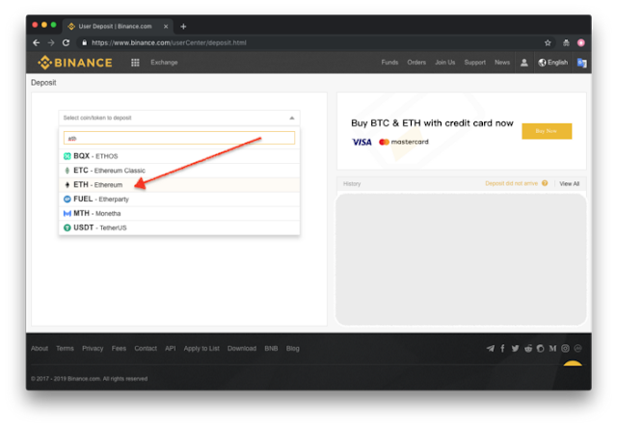
Task: Select BQX - ETHOS from list
Action: [179, 156]
